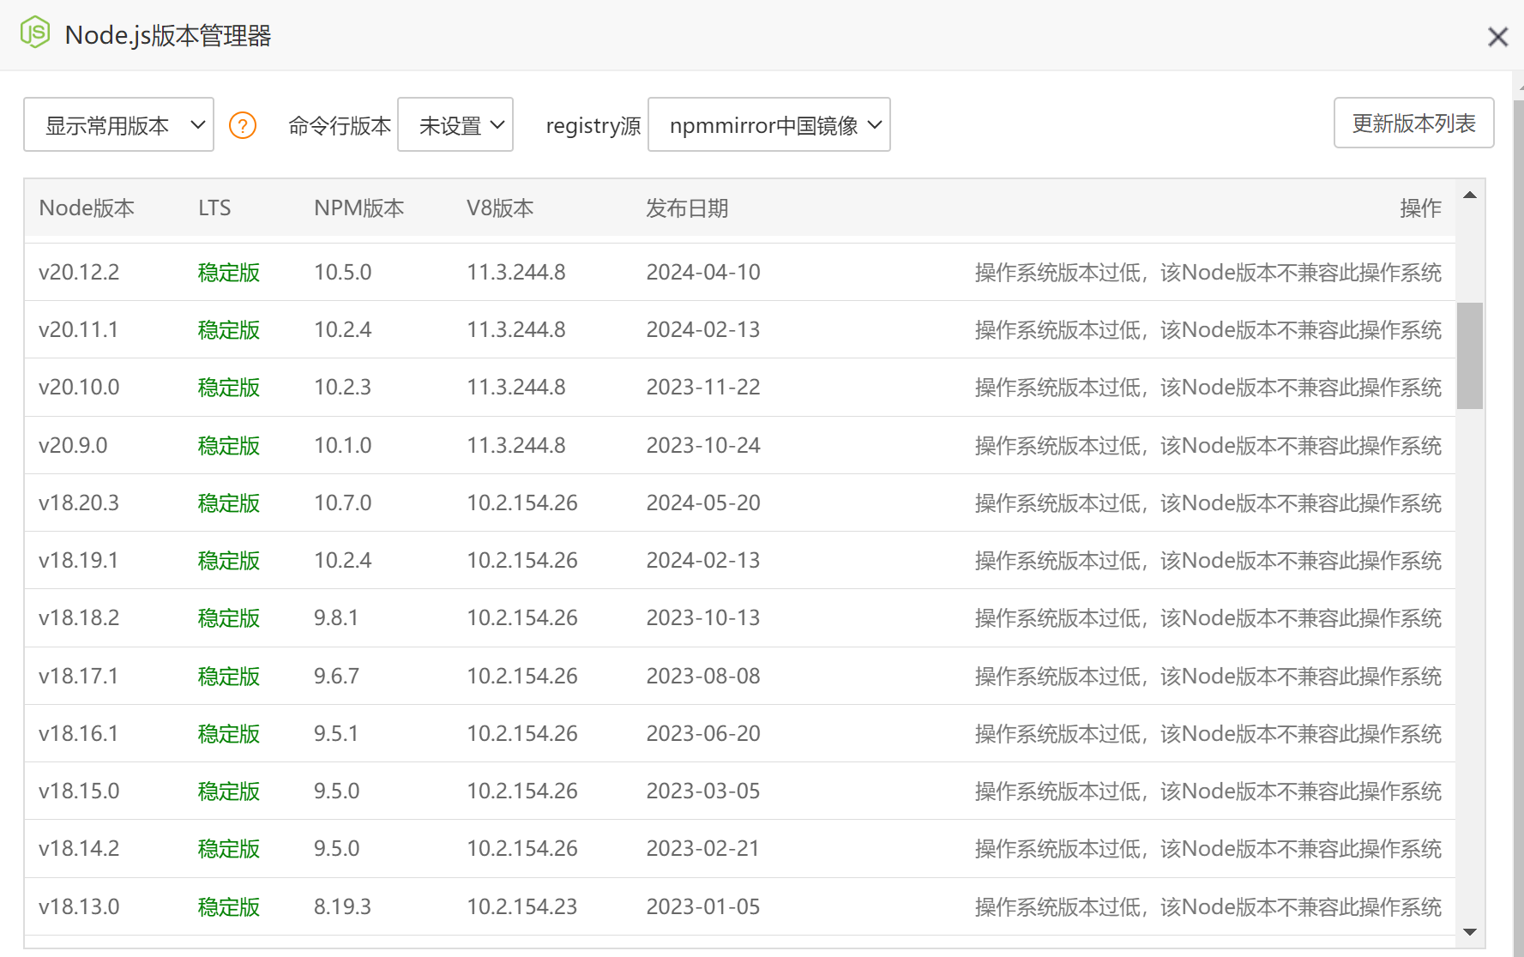
Task: Click NPM version 8.19.3 cell
Action: (342, 907)
